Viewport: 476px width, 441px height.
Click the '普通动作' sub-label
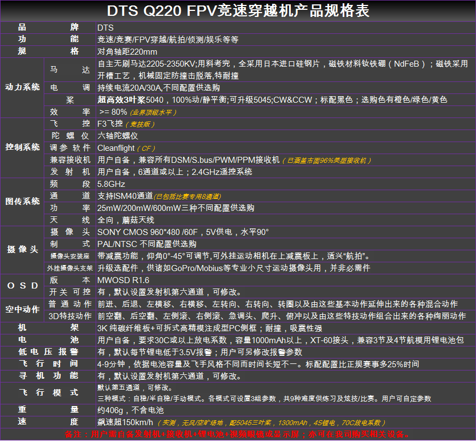pos(70,304)
